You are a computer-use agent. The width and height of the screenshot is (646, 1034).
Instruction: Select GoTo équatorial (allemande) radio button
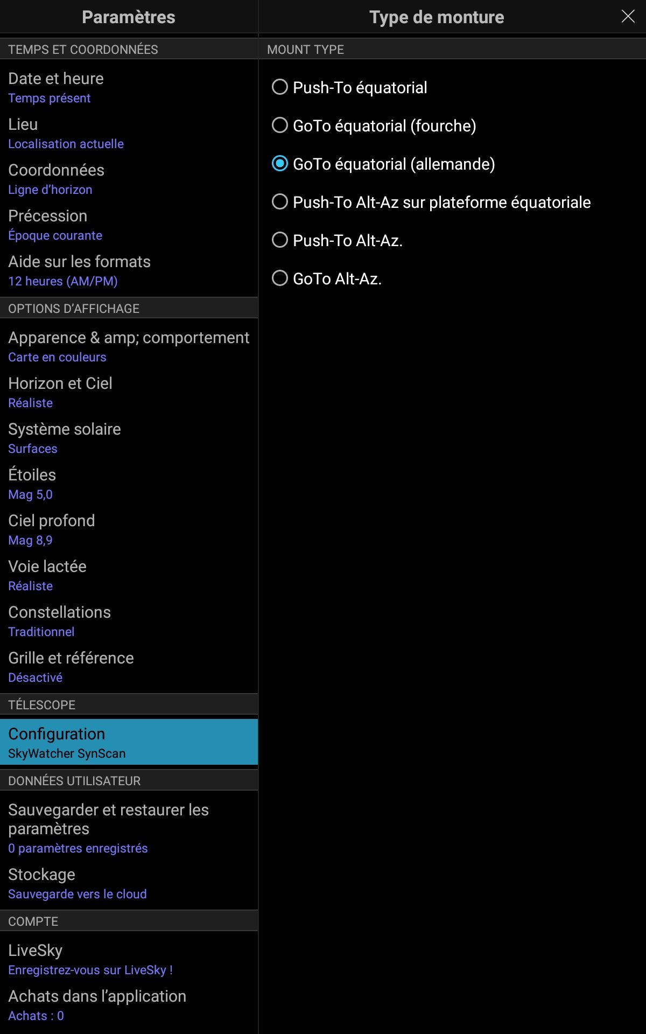coord(280,164)
